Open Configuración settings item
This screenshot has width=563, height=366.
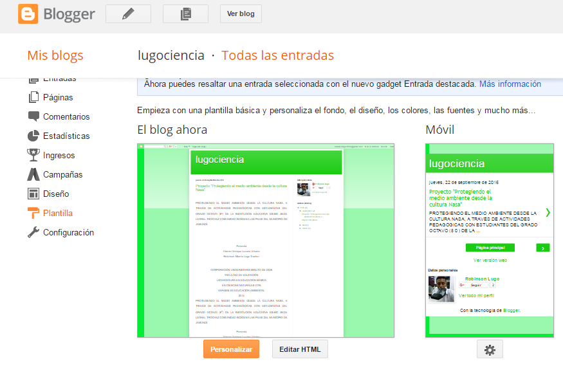pos(69,232)
